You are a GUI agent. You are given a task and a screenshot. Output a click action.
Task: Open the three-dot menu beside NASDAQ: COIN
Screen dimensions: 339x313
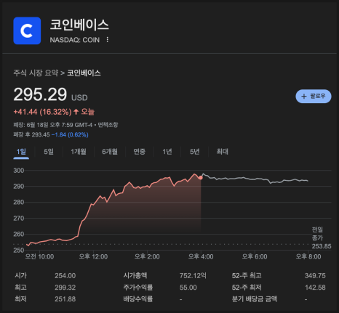click(x=108, y=40)
